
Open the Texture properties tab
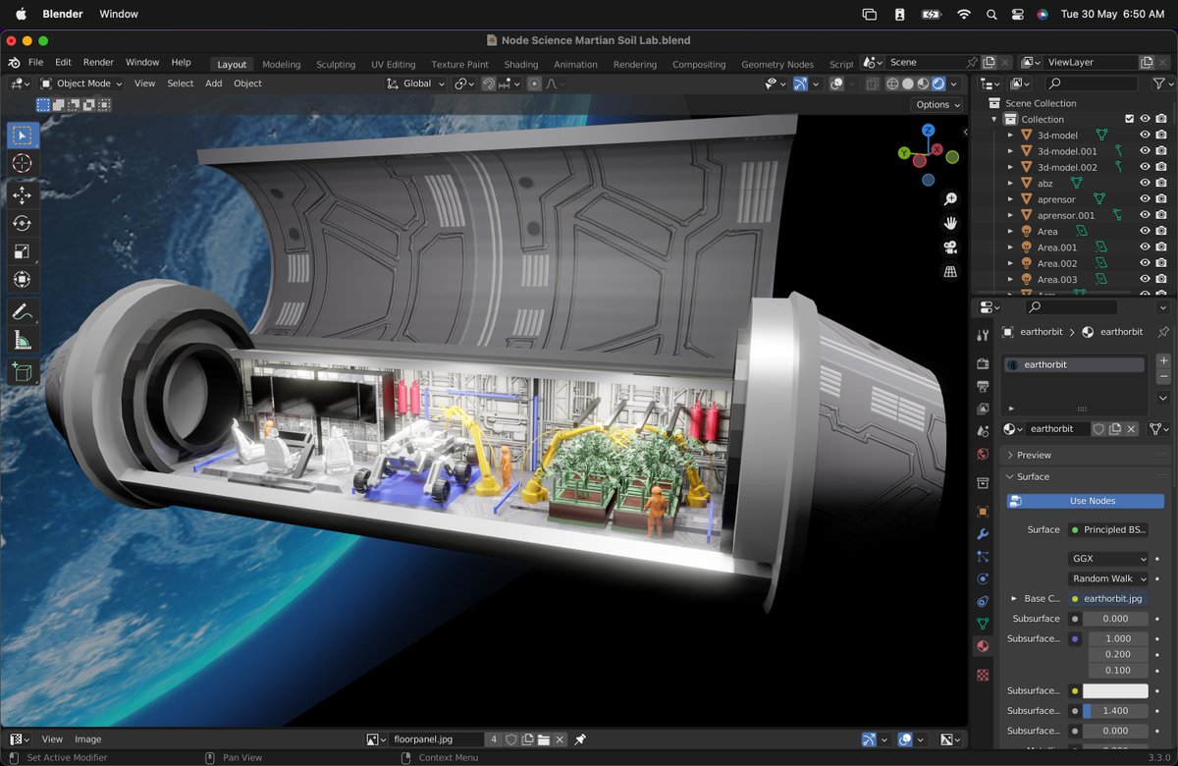point(983,676)
